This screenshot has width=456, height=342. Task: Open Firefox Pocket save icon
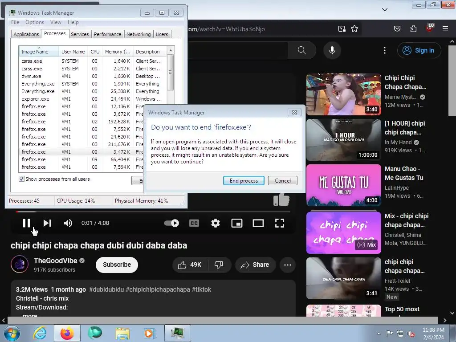397,28
